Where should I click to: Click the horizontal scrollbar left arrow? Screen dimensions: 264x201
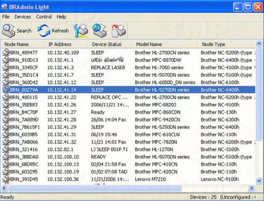point(4,188)
